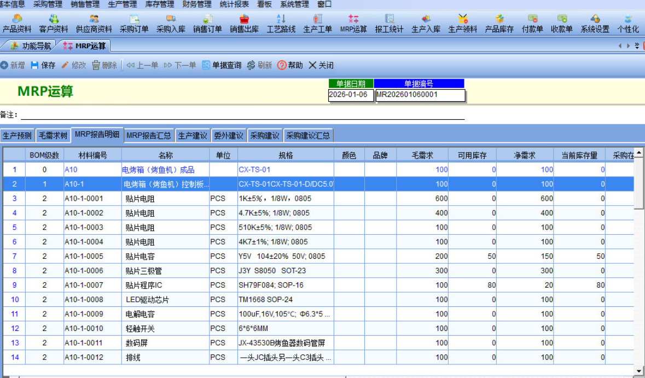645x378 pixels.
Task: Open the 产品库存 module
Action: click(x=499, y=24)
